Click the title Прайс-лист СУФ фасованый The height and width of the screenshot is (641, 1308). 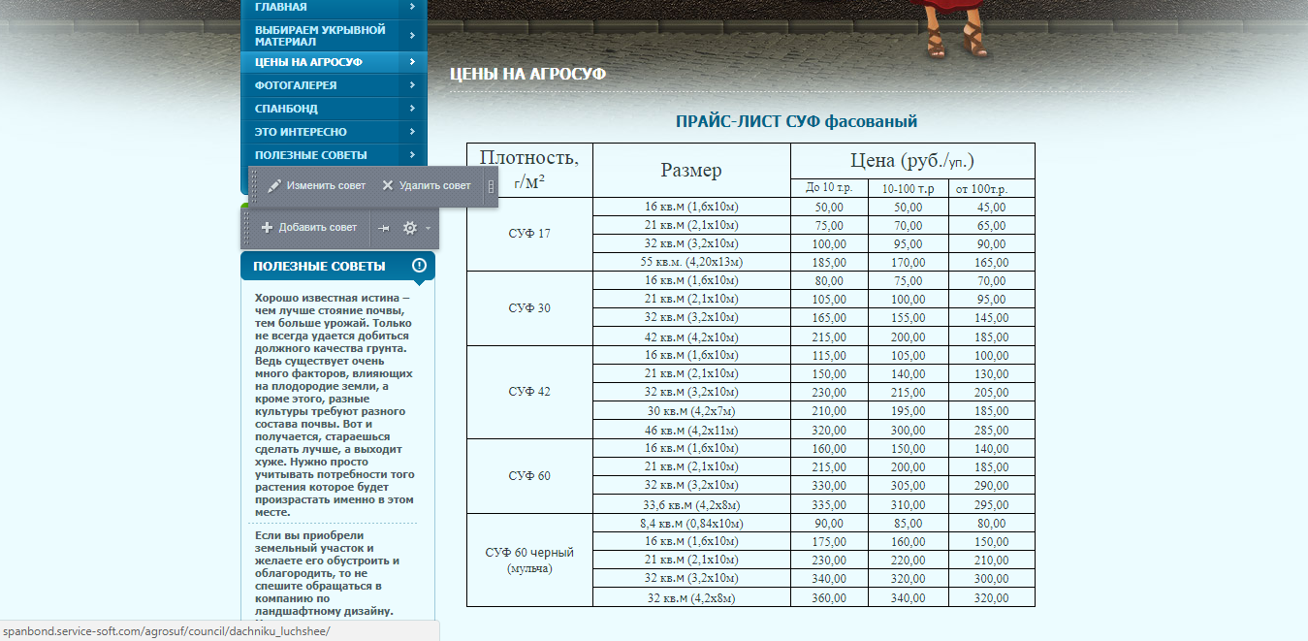coord(796,121)
